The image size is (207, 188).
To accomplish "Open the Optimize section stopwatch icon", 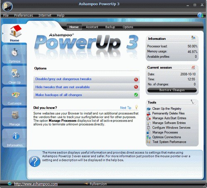I will 15,52.
